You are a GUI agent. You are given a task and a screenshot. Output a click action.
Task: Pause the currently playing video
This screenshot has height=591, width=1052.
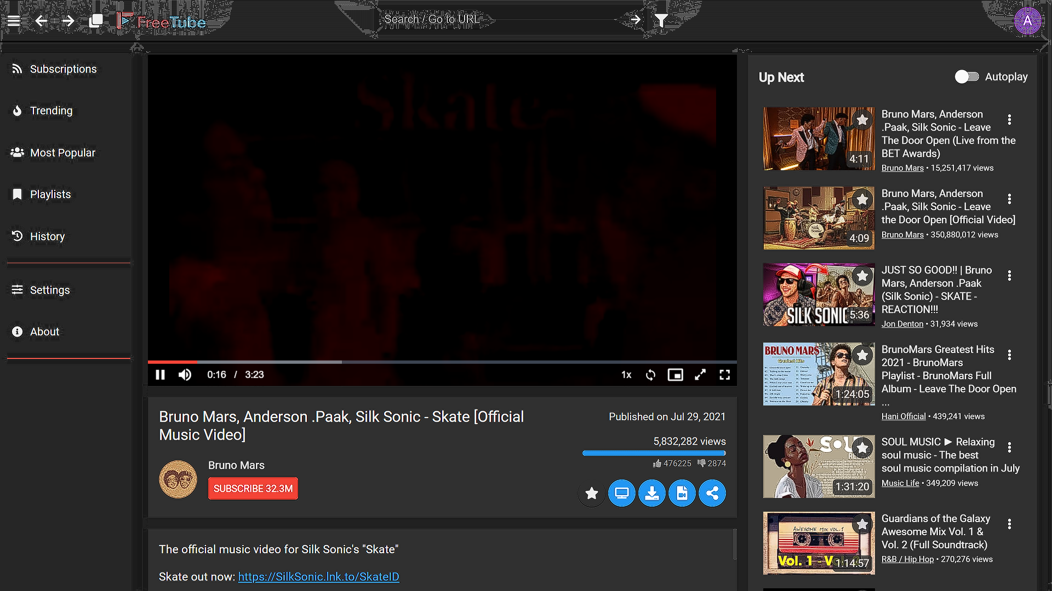click(x=160, y=375)
